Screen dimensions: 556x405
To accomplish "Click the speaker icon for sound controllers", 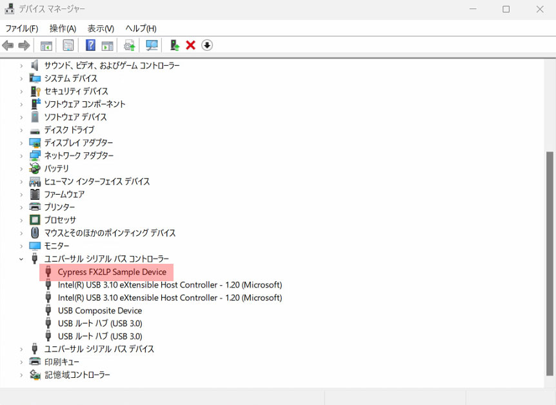I will 35,65.
